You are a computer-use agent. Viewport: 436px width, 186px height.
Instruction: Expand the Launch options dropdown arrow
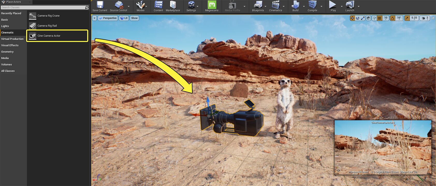click(x=359, y=6)
